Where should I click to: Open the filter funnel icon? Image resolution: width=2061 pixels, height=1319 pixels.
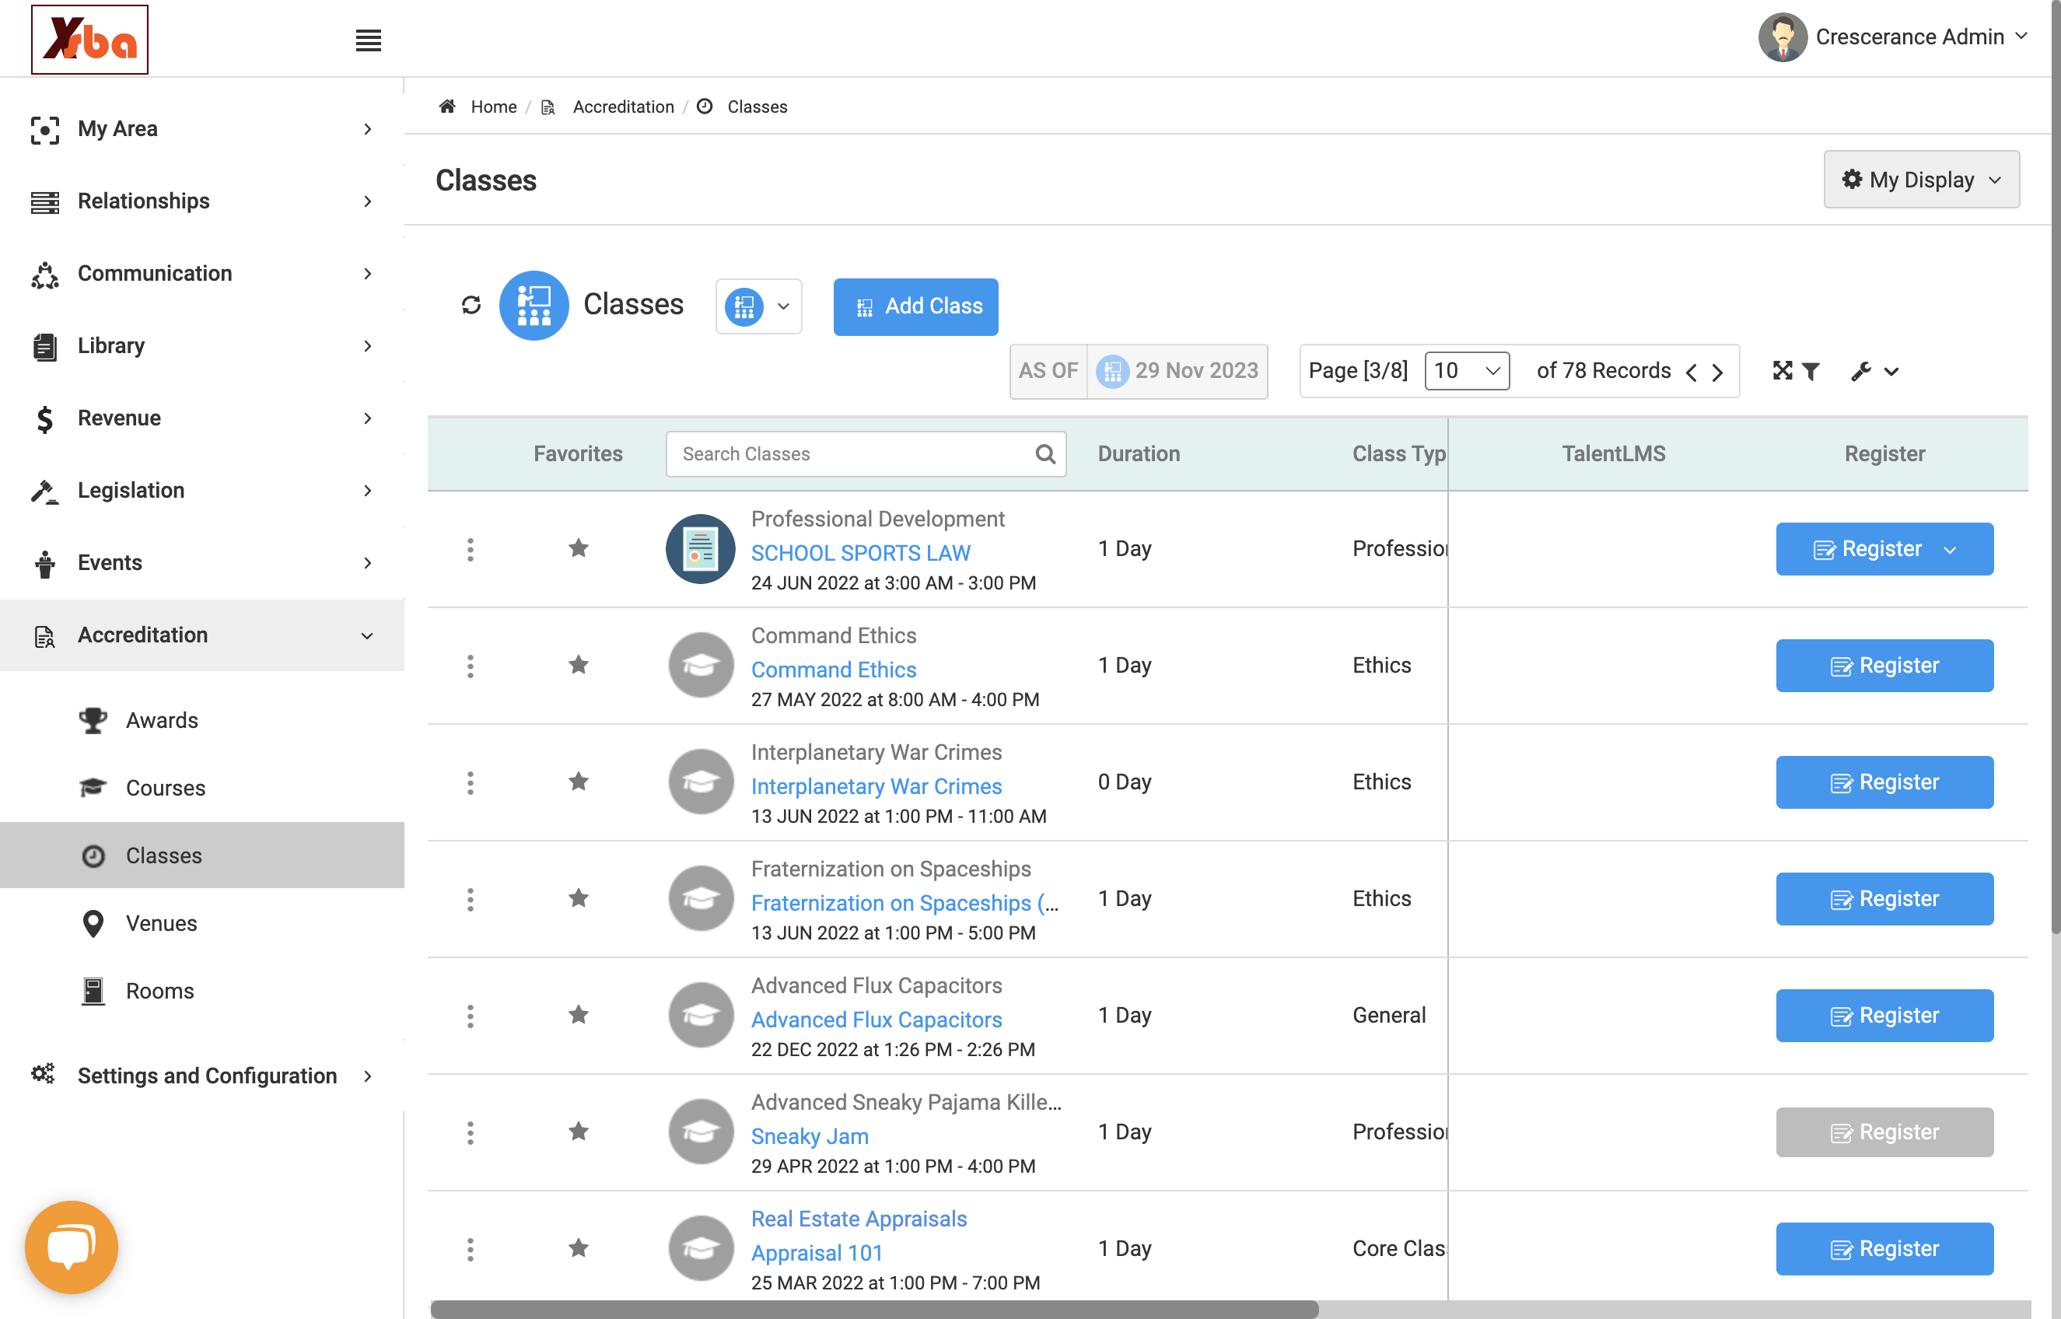tap(1810, 371)
